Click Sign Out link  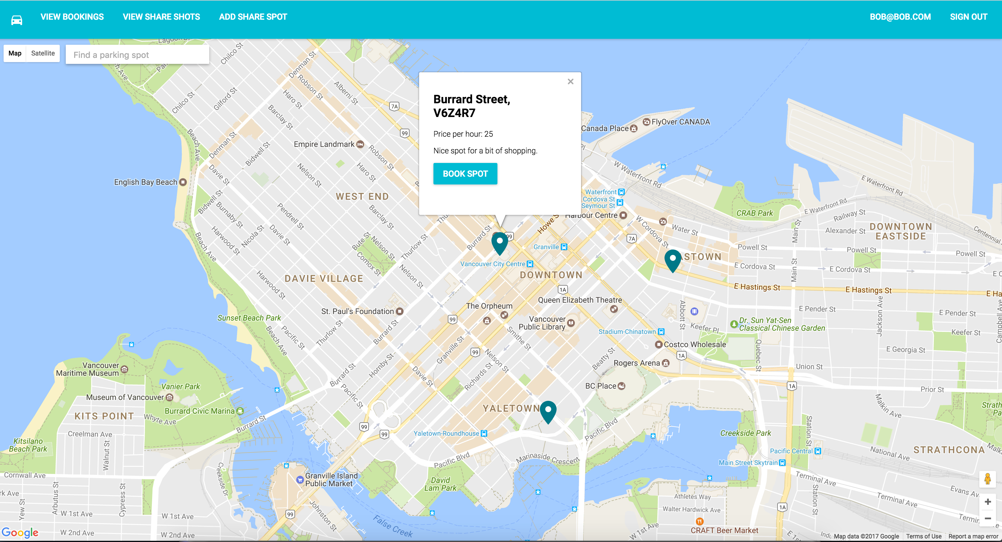[968, 17]
